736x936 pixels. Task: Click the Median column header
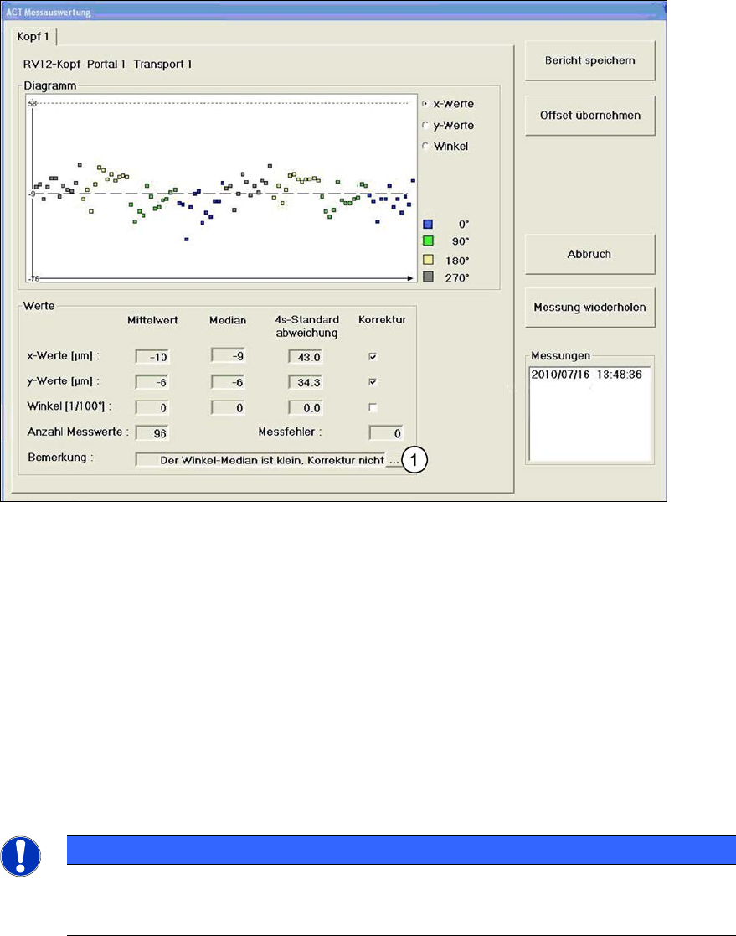pos(228,321)
